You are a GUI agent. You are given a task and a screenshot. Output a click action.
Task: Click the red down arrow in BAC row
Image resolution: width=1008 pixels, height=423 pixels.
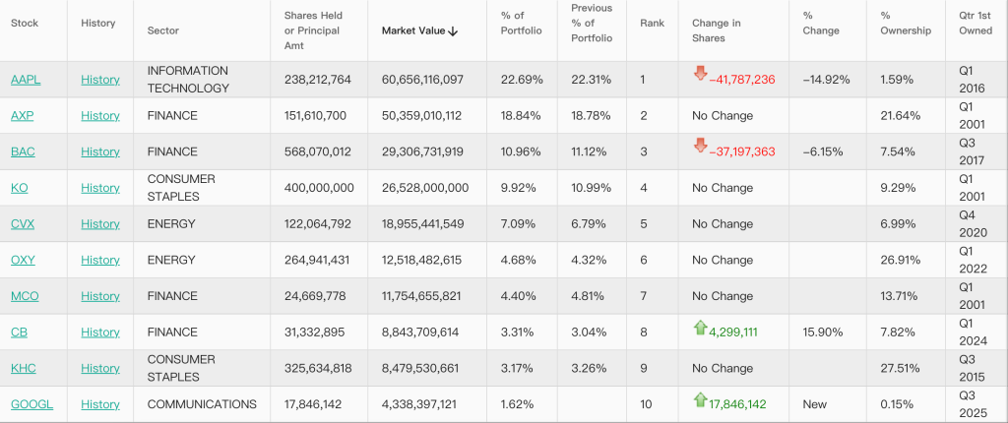700,146
